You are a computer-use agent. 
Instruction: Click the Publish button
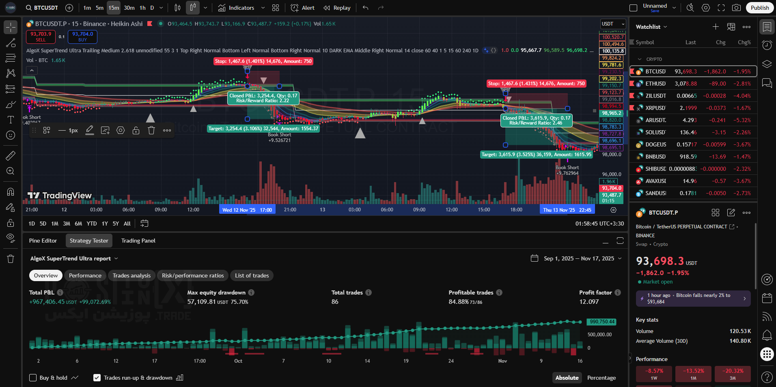[x=759, y=8]
